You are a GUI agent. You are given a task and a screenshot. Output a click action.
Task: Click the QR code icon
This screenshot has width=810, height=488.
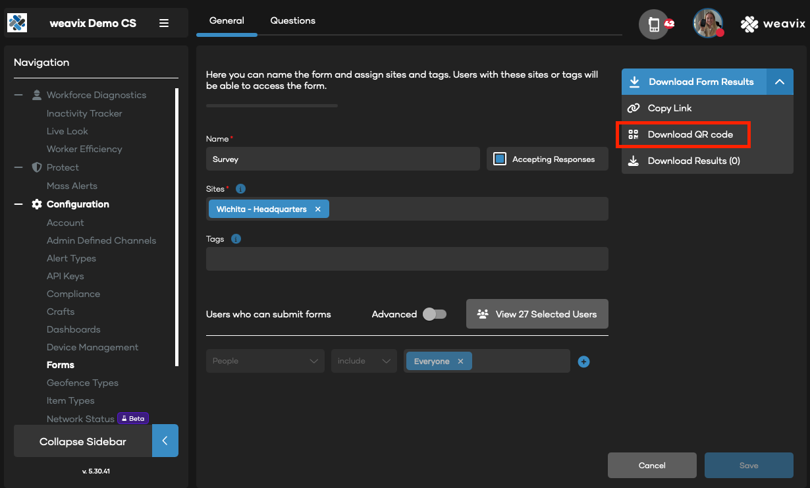tap(634, 134)
